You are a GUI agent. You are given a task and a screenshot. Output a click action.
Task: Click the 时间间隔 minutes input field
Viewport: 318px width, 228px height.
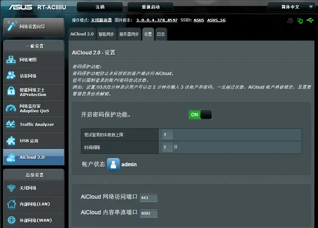tap(167, 147)
